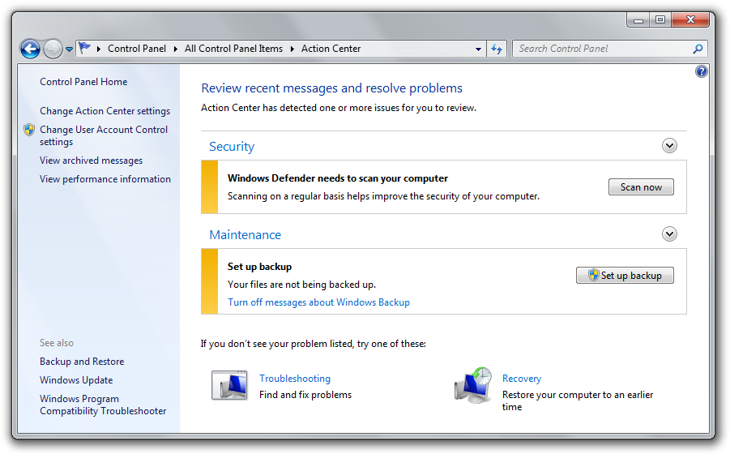The image size is (730, 454).
Task: Click the Recovery computer clock icon
Action: pos(473,385)
